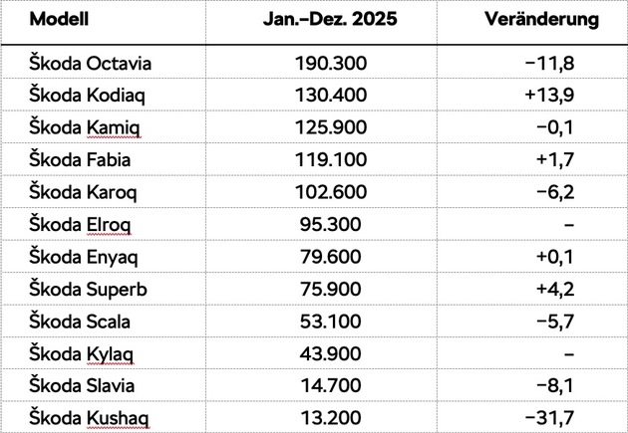This screenshot has height=433, width=628.
Task: Click the Veränderung column header
Action: point(541,20)
